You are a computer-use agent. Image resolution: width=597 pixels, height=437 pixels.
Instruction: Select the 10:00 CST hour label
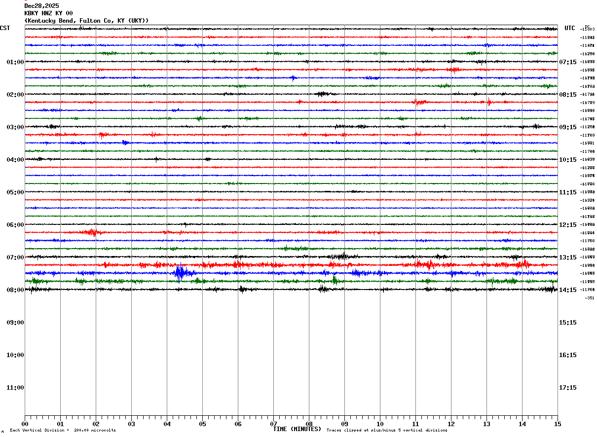click(x=15, y=355)
